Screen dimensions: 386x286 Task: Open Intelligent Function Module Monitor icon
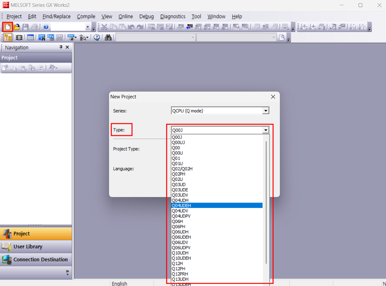[84, 38]
